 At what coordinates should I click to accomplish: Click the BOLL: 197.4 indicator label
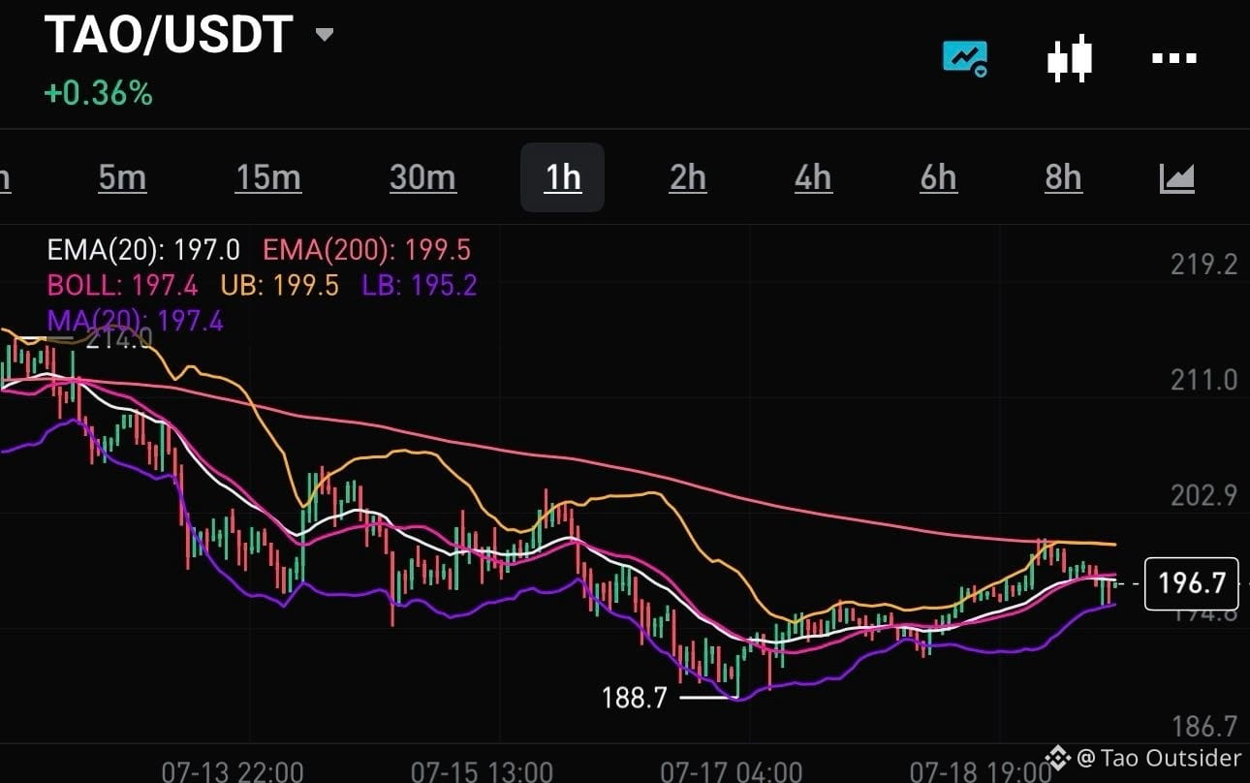pos(122,285)
